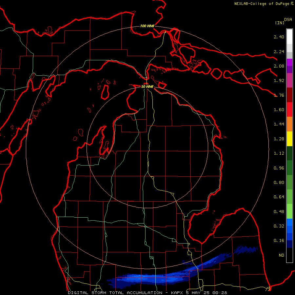Click the [IN] units label
The image size is (295, 295).
click(x=280, y=23)
